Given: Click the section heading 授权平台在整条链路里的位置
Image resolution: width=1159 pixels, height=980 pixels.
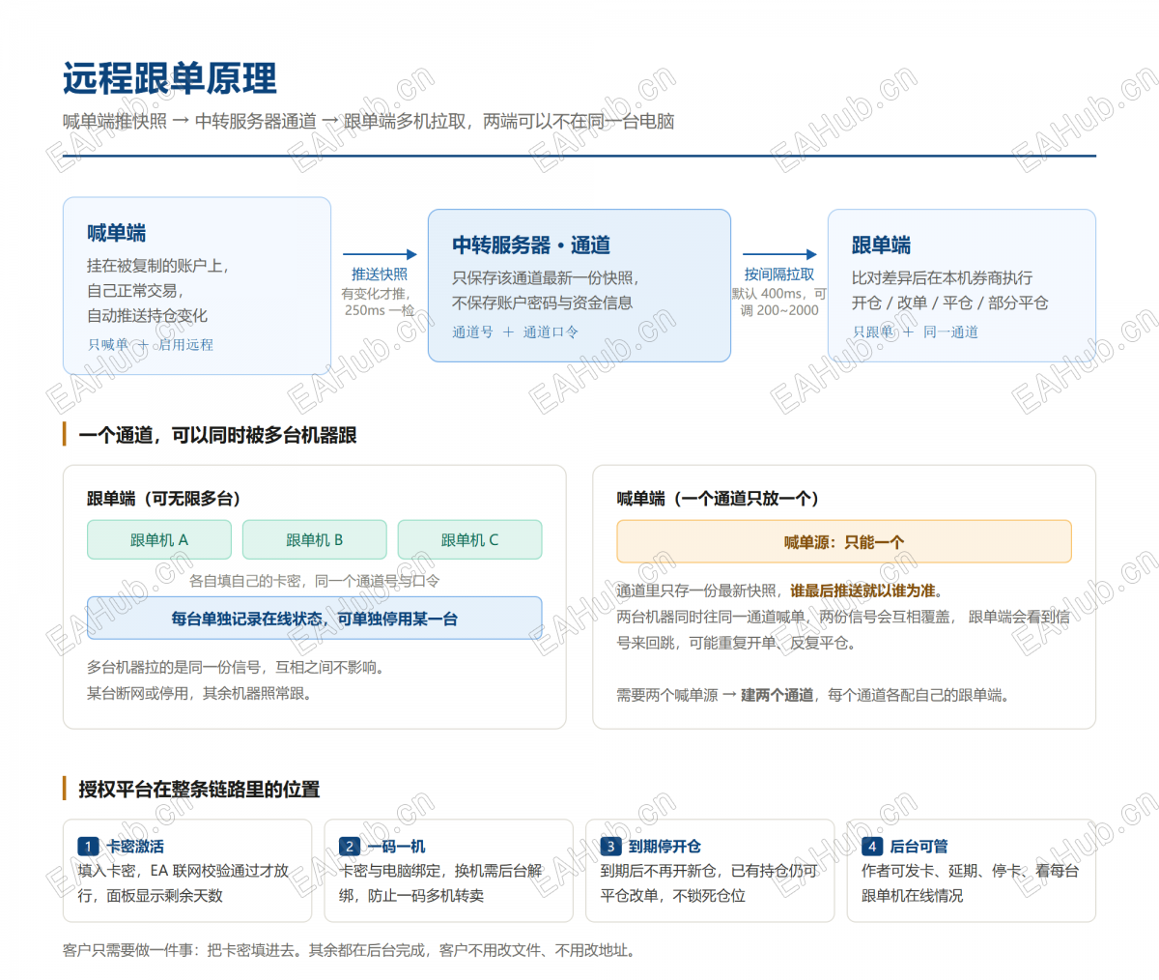Looking at the screenshot, I should [x=199, y=790].
